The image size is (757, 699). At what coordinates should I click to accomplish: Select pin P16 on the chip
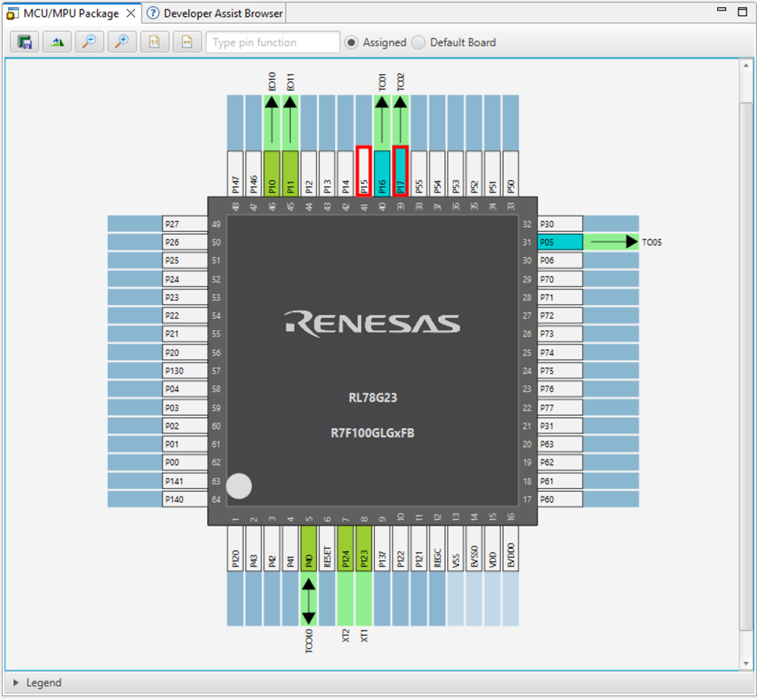382,173
